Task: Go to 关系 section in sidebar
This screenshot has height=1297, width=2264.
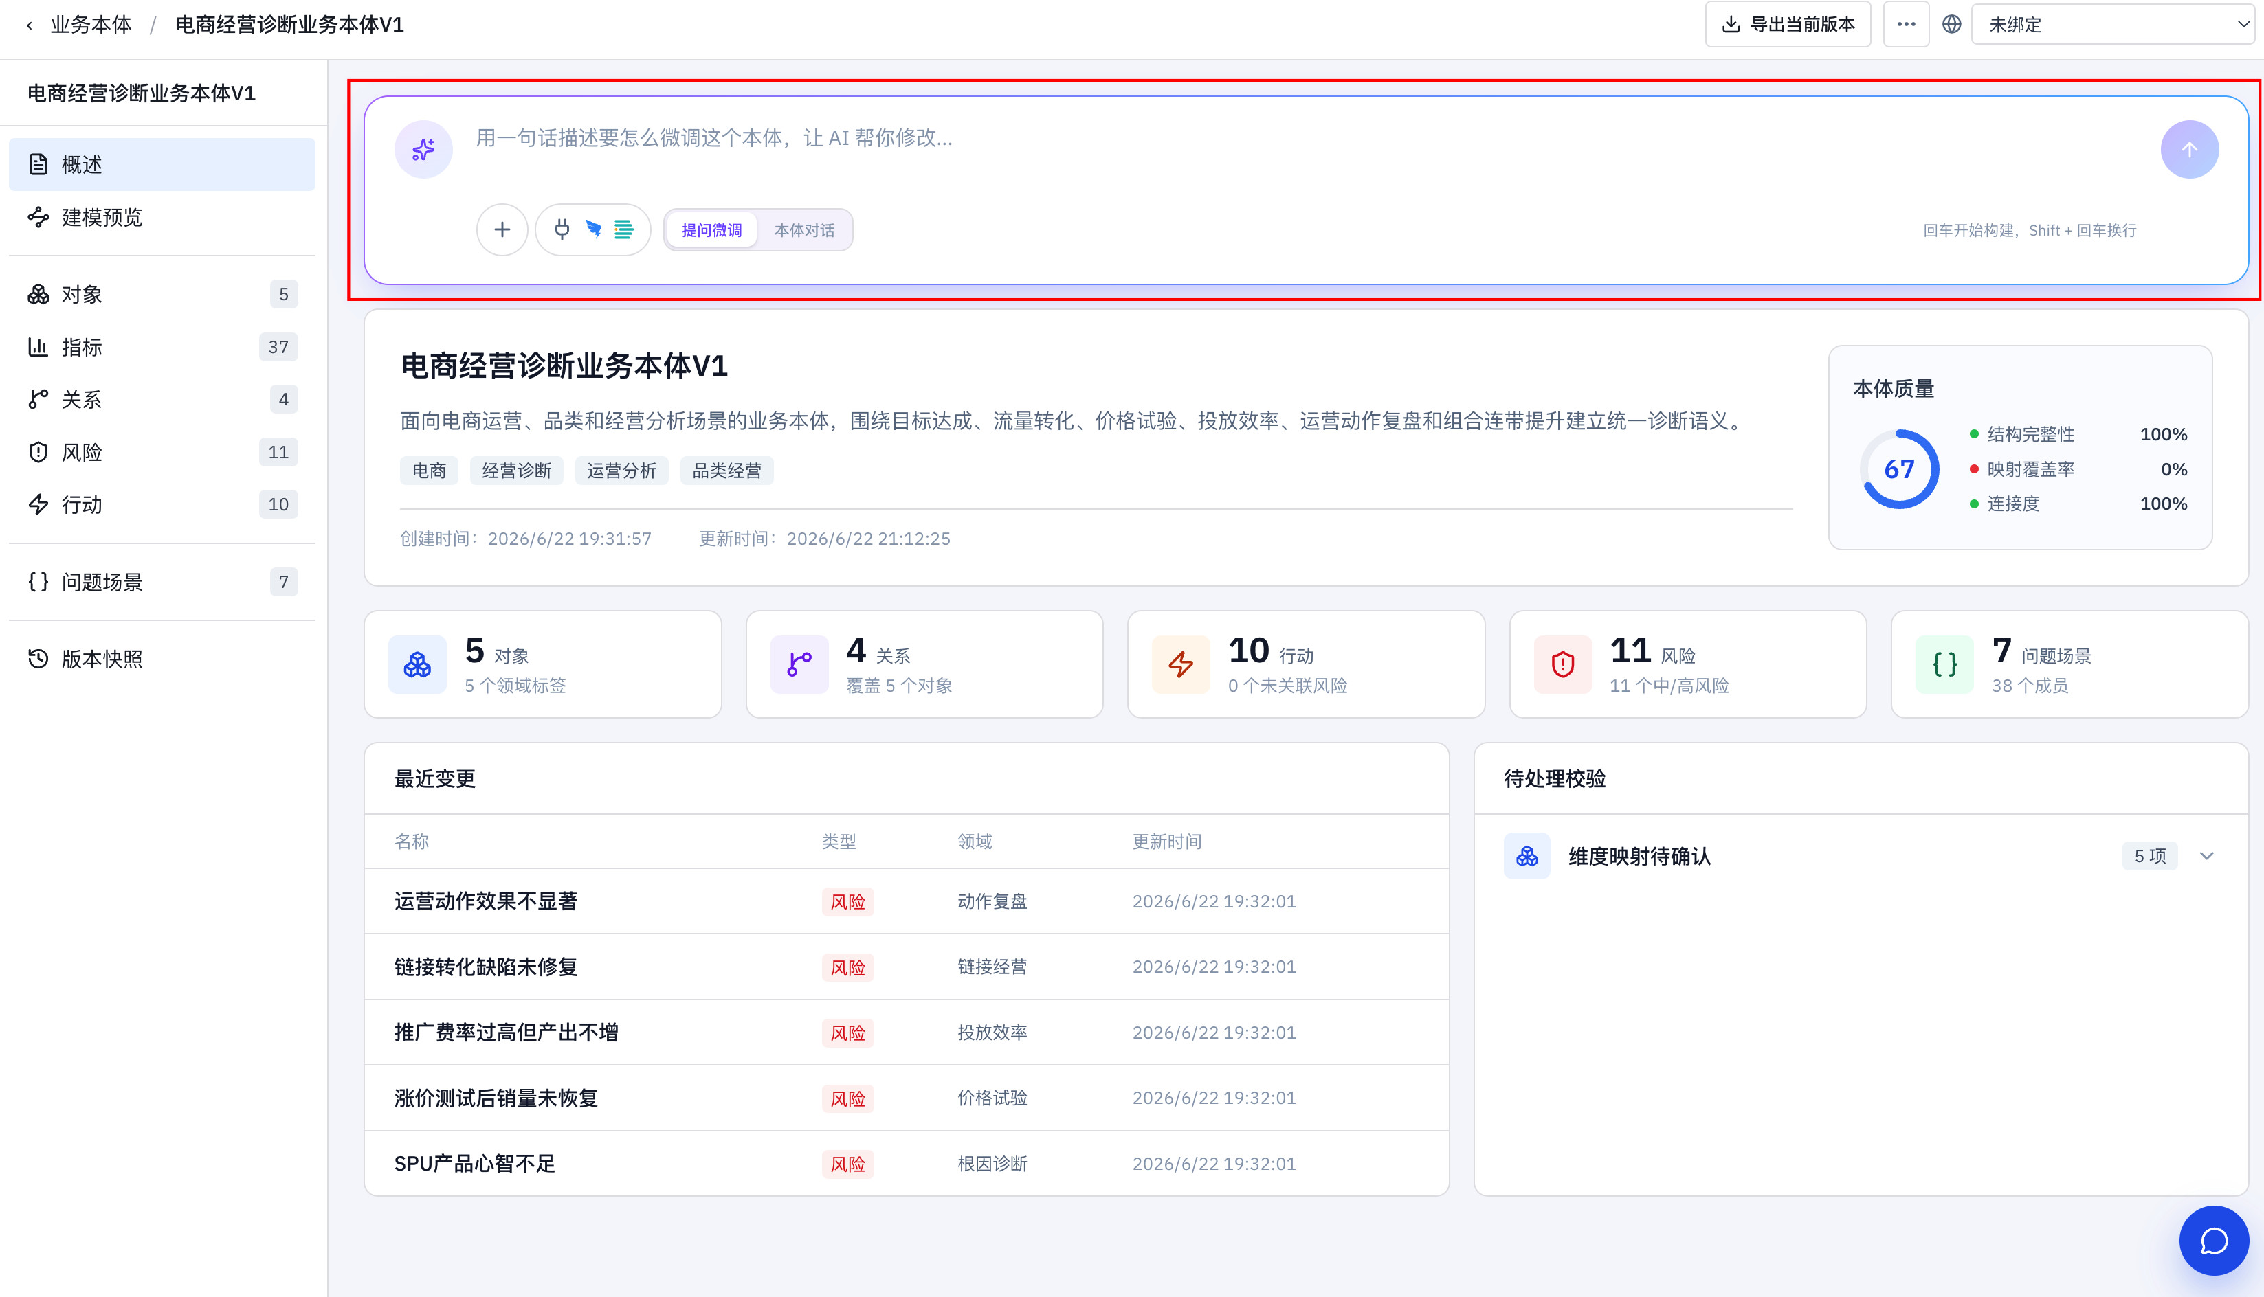Action: [x=162, y=399]
